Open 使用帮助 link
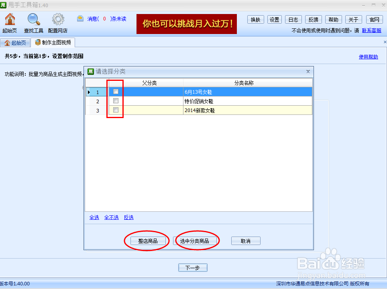The height and width of the screenshot is (289, 387). coord(368,56)
